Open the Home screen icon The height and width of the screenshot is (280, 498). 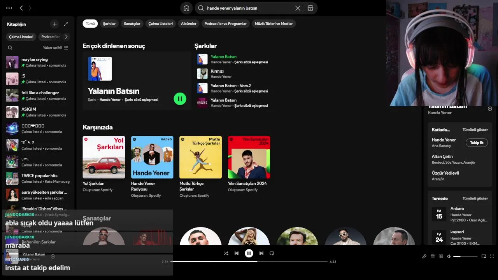click(186, 8)
